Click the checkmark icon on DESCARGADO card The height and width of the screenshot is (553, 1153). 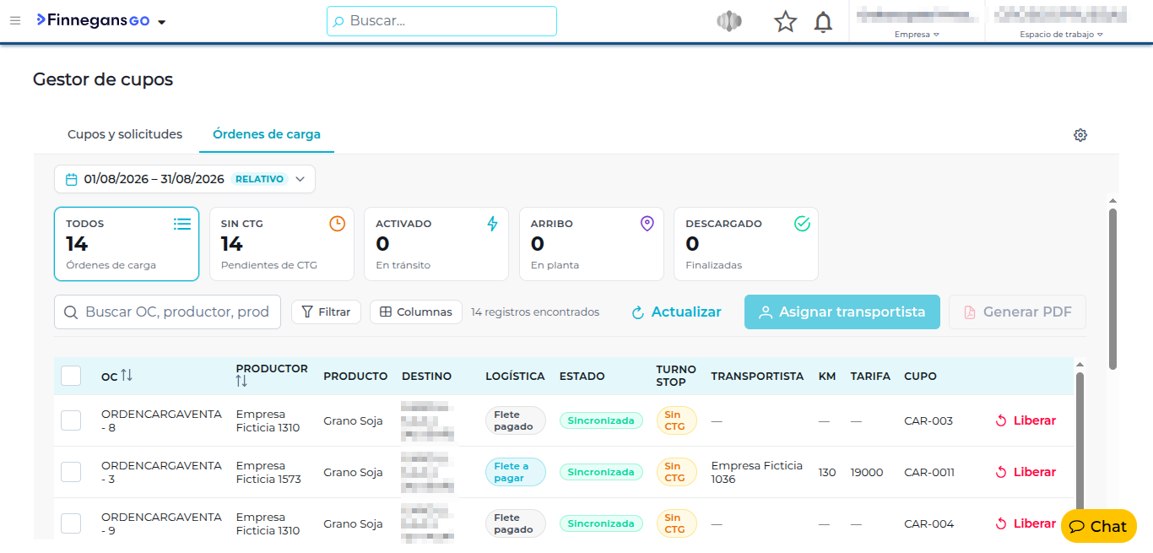[803, 224]
